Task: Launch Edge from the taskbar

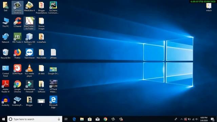Action: pyautogui.click(x=74, y=119)
